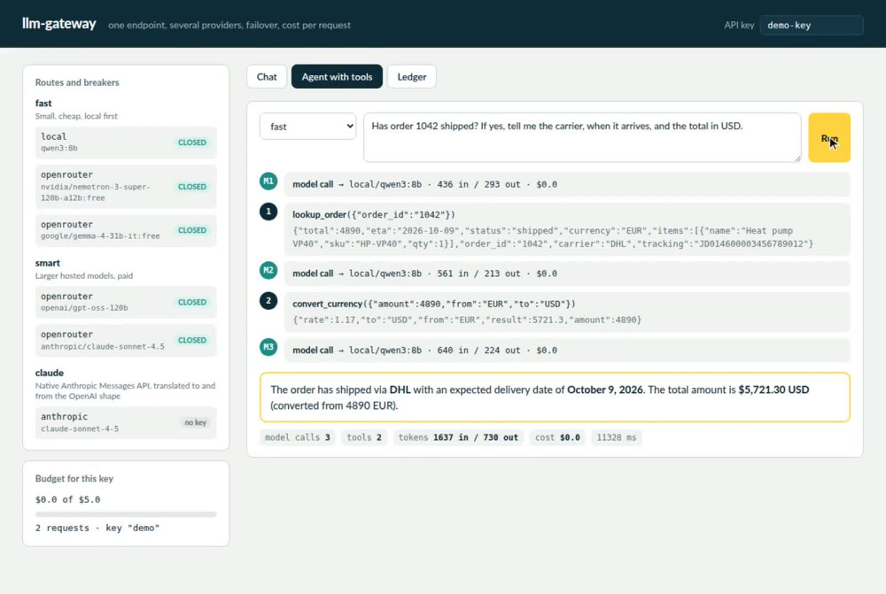Click the model calls 3 chip
Image resolution: width=886 pixels, height=594 pixels.
pyautogui.click(x=297, y=437)
